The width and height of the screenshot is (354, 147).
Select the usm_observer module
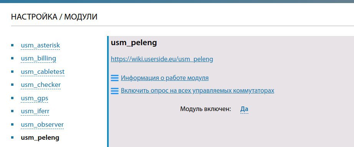(x=42, y=124)
